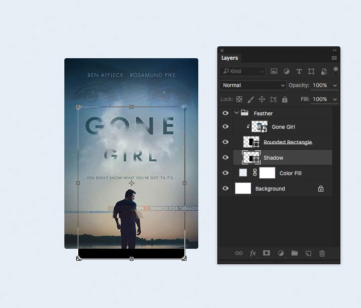Open the Layers panel menu
The width and height of the screenshot is (361, 308).
(x=334, y=58)
